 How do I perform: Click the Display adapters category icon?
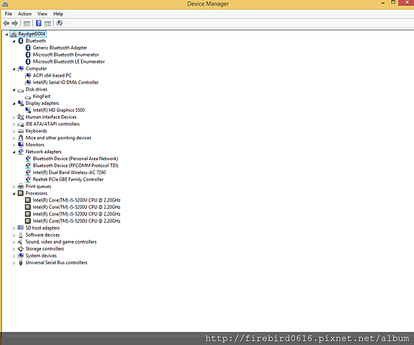coord(21,103)
